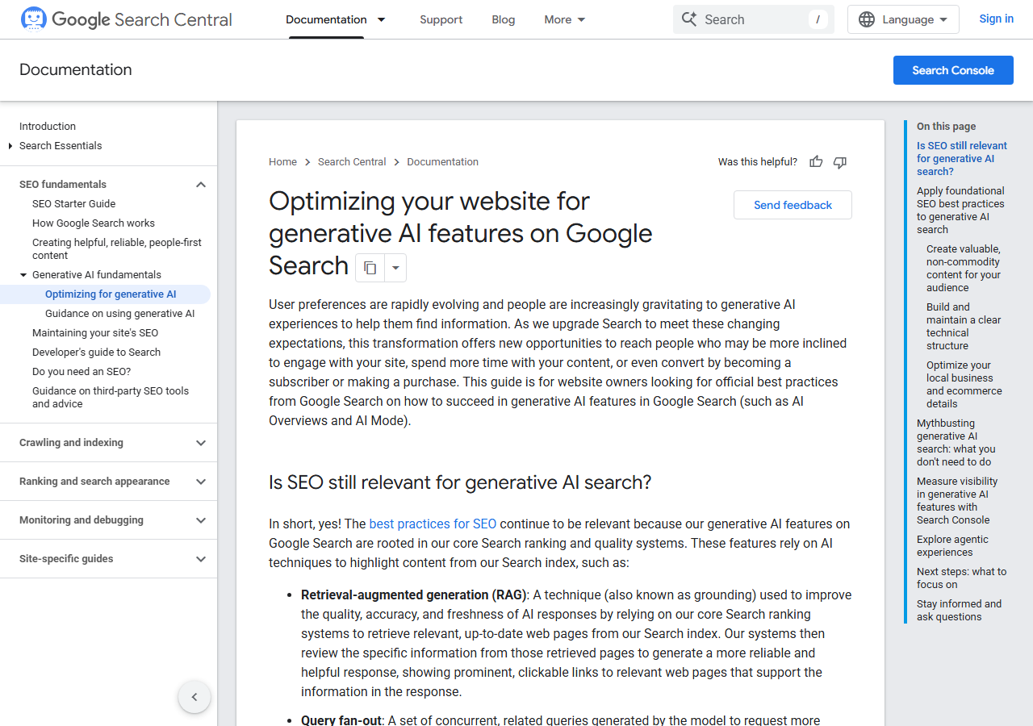Open the dropdown arrow next to copy icon
This screenshot has width=1033, height=726.
click(x=395, y=268)
